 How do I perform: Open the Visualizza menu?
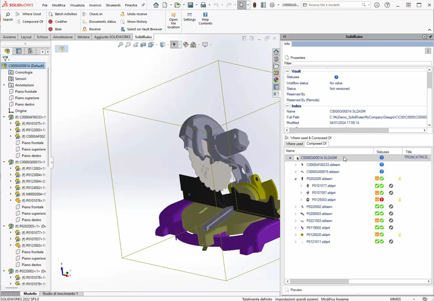click(77, 5)
